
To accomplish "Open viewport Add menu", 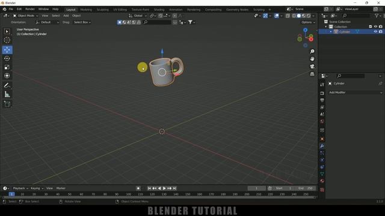I will [66, 16].
